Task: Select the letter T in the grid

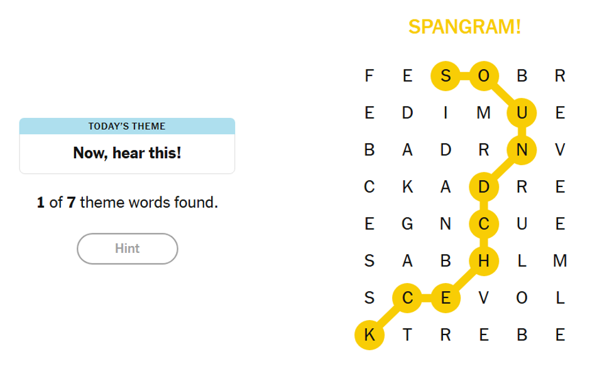Action: (x=407, y=335)
